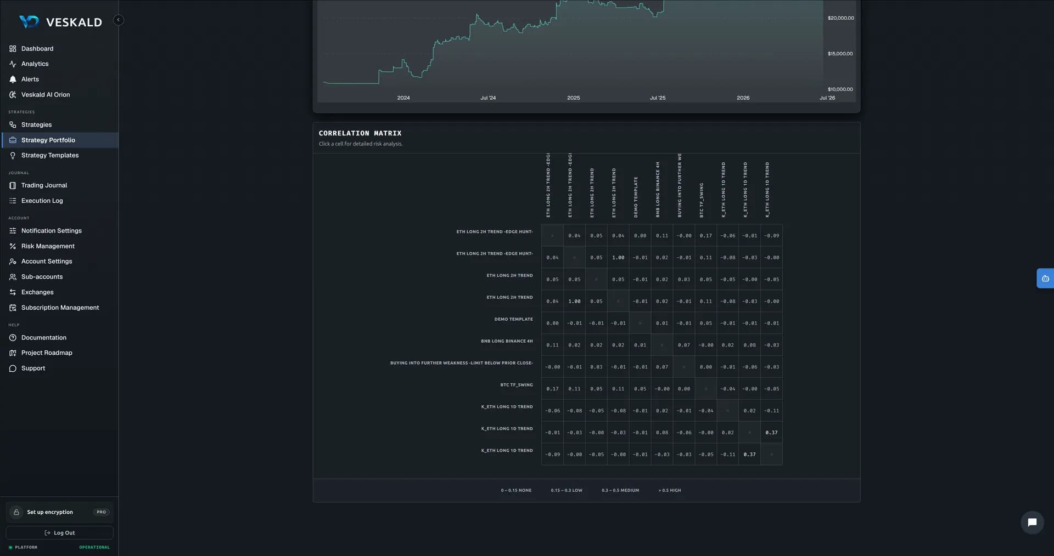Click the 0 – 0.15 NONE legend entry
1054x556 pixels.
(516, 491)
